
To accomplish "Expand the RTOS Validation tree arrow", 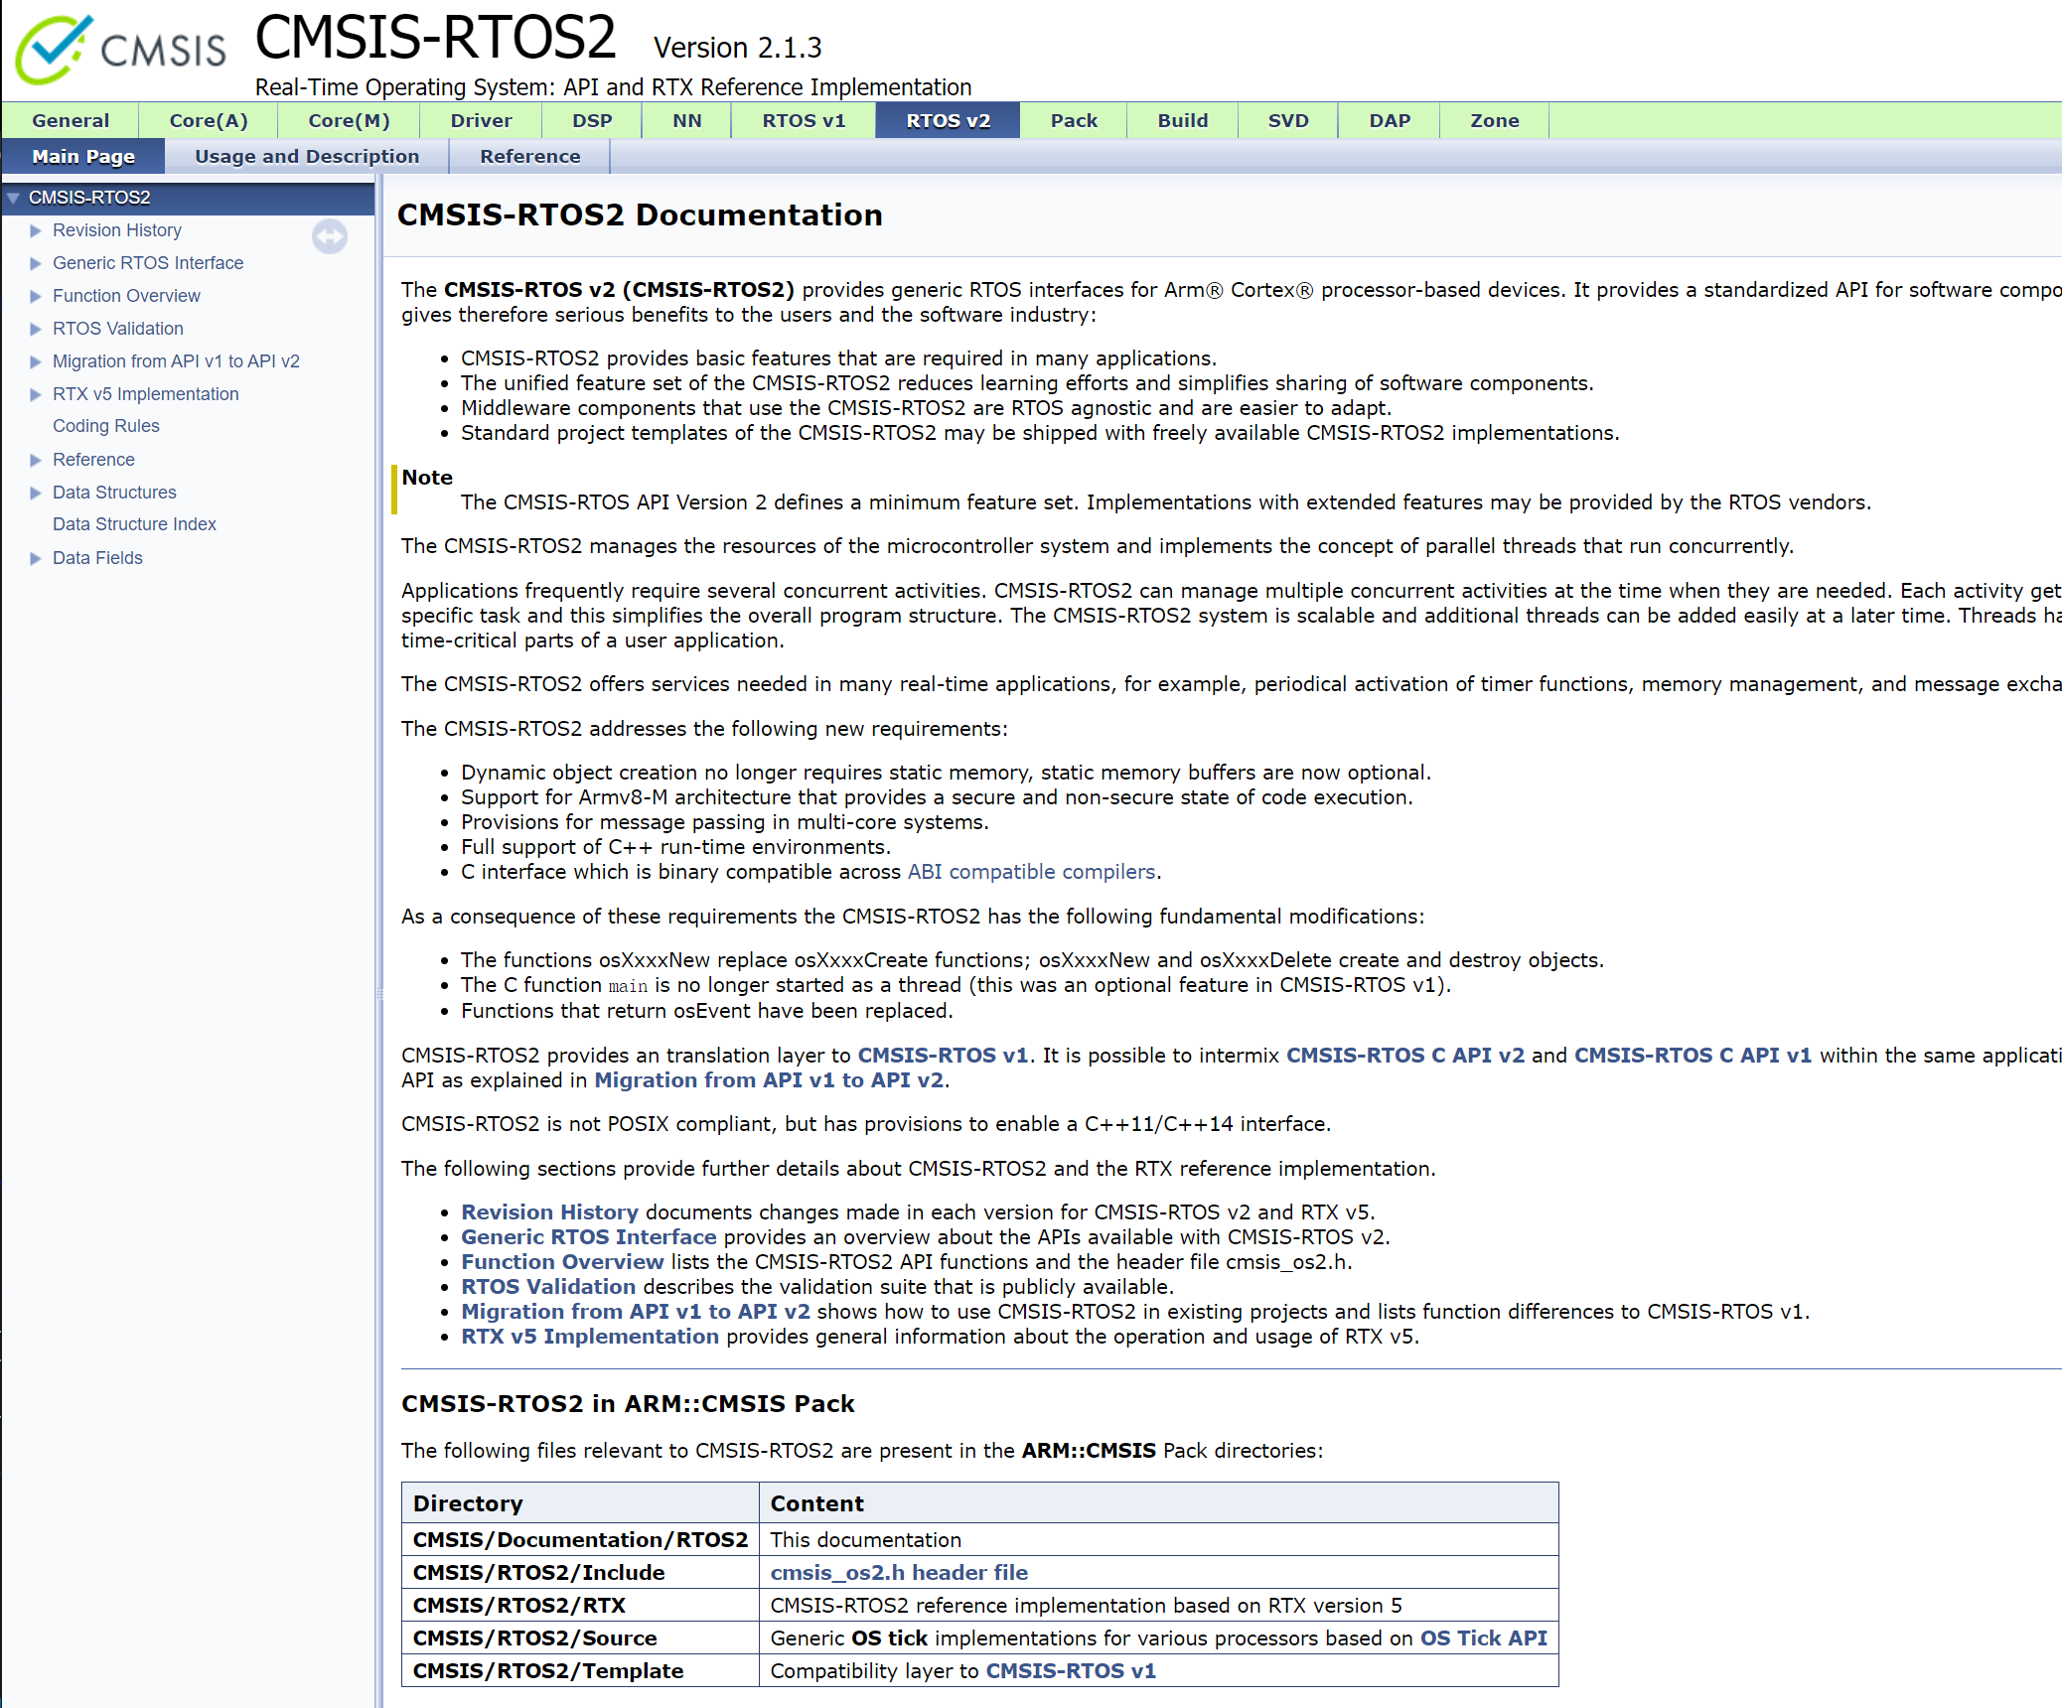I will [x=36, y=329].
